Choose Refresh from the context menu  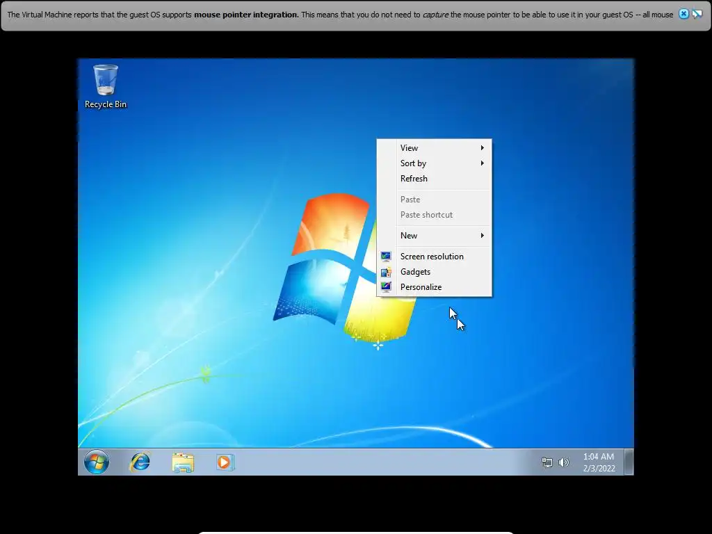(x=434, y=179)
